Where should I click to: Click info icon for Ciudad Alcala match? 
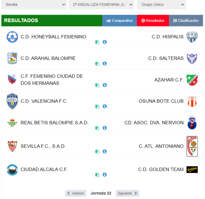104,174
